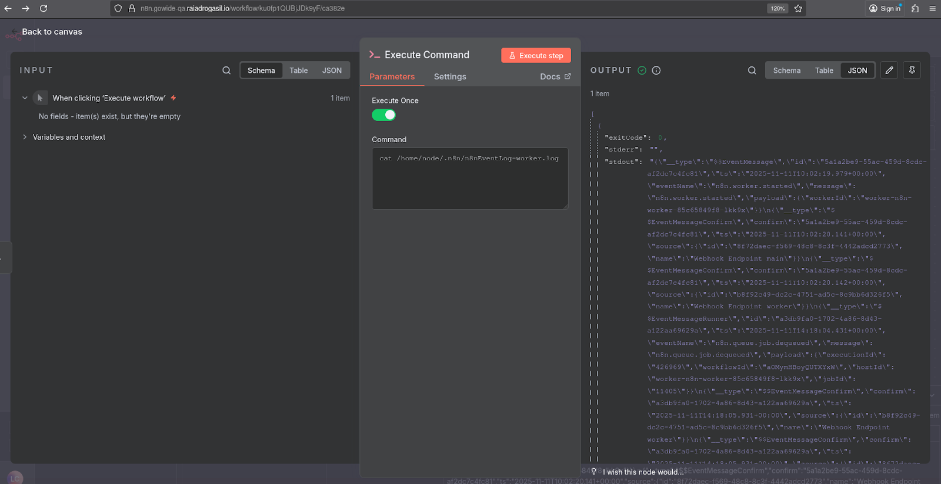Switch OUTPUT view to Schema
The width and height of the screenshot is (941, 484).
tap(787, 70)
